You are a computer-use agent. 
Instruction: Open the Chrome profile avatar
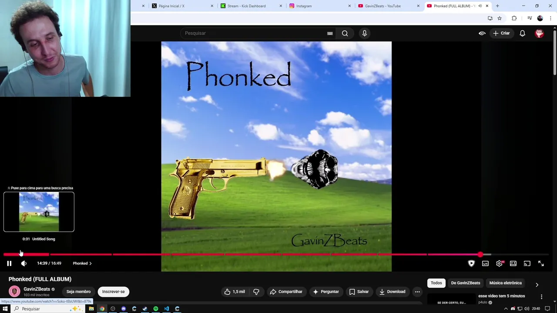[x=540, y=18]
